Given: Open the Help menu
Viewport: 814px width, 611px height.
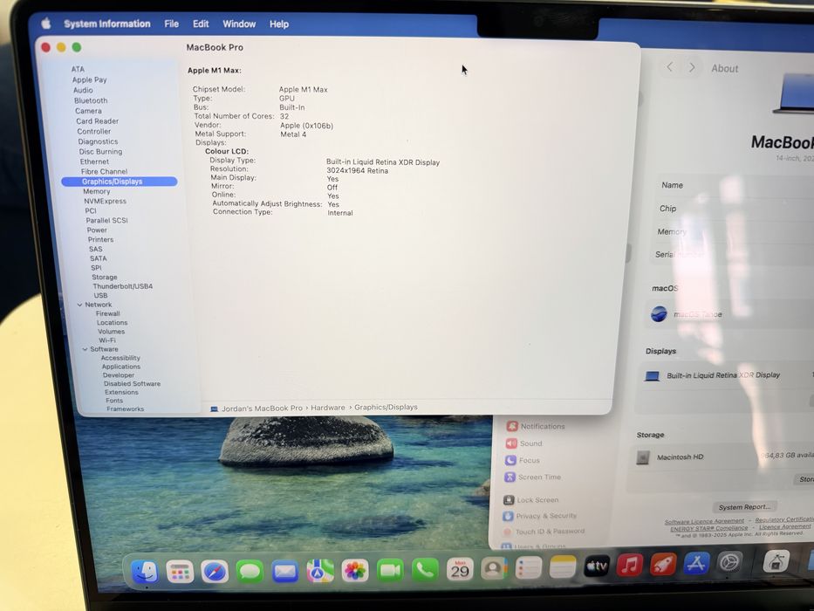Looking at the screenshot, I should click(x=279, y=24).
